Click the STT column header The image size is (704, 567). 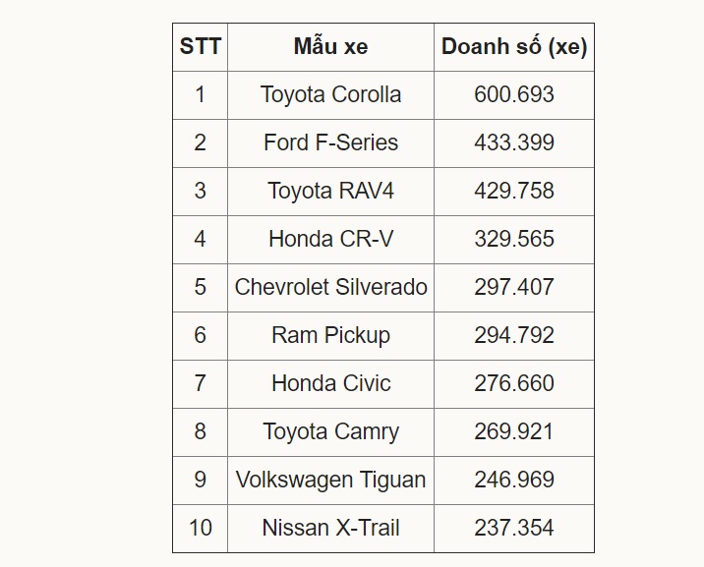(200, 46)
